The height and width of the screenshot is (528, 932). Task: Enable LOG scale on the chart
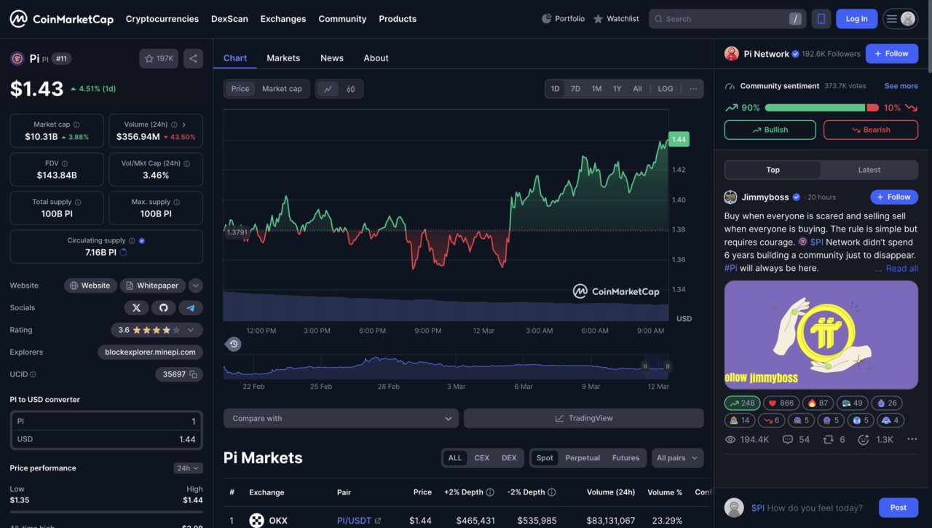[665, 88]
